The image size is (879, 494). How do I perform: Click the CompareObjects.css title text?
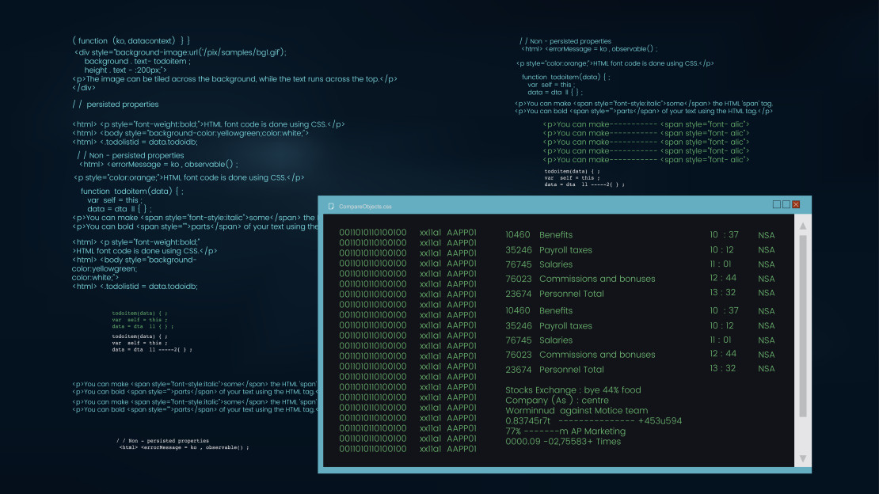pyautogui.click(x=365, y=207)
